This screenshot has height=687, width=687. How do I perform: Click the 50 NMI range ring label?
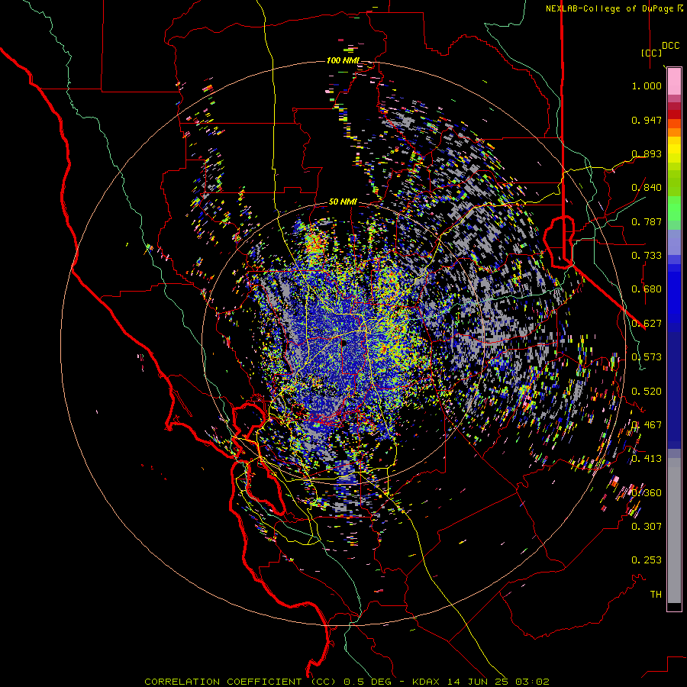[x=343, y=202]
